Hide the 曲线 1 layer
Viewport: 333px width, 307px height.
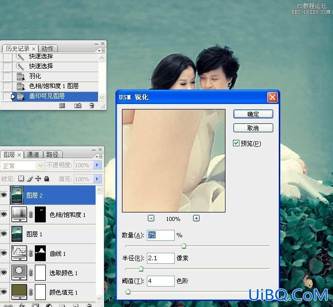coord(3,253)
